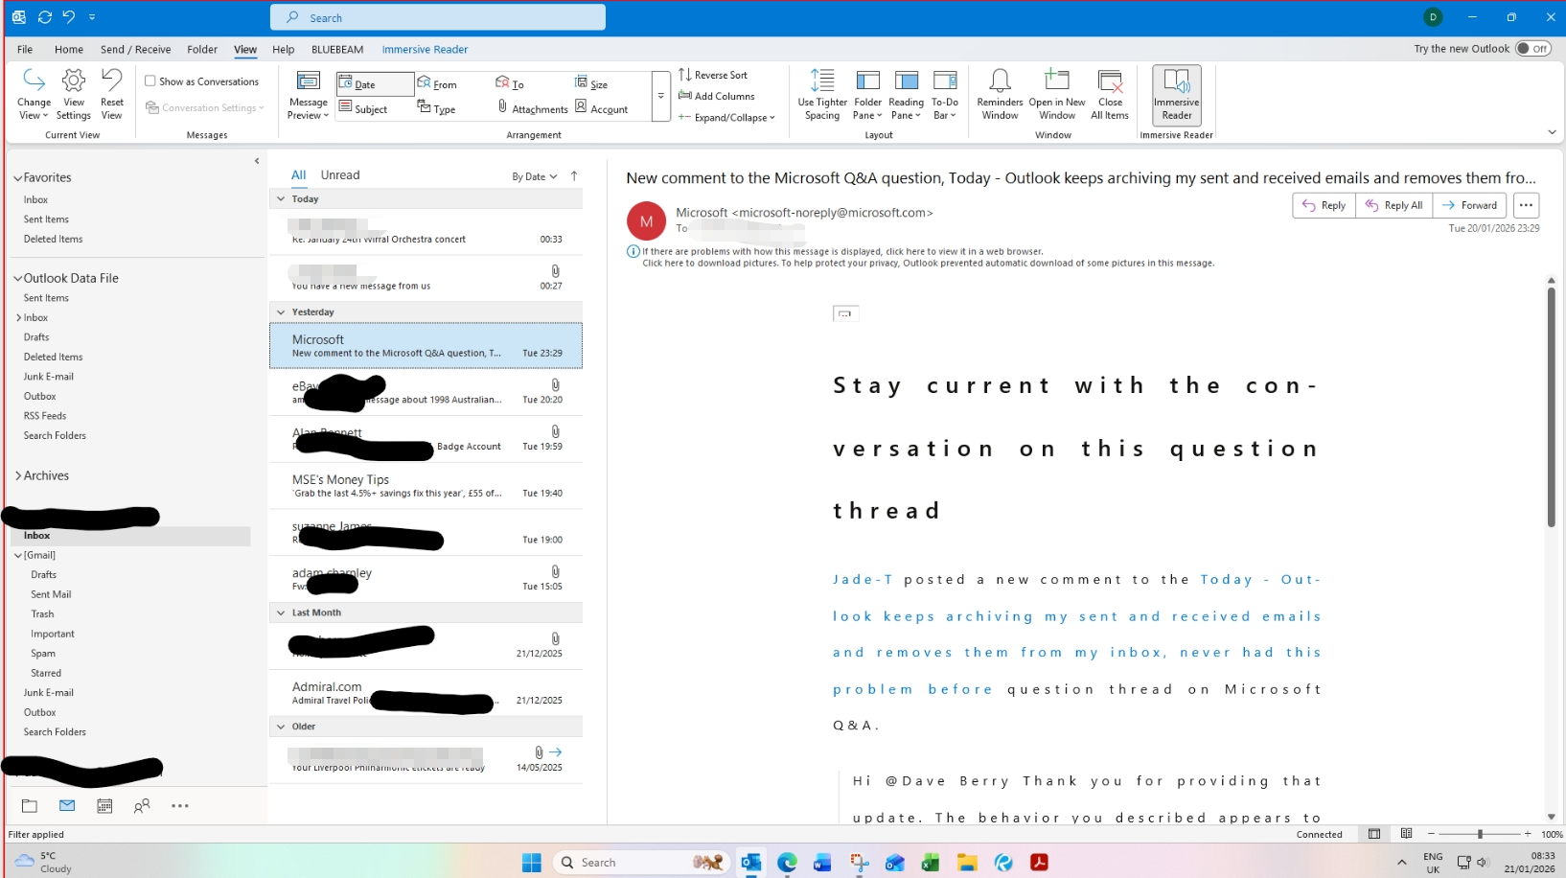Switch to Reading view in status bar

pyautogui.click(x=1406, y=834)
